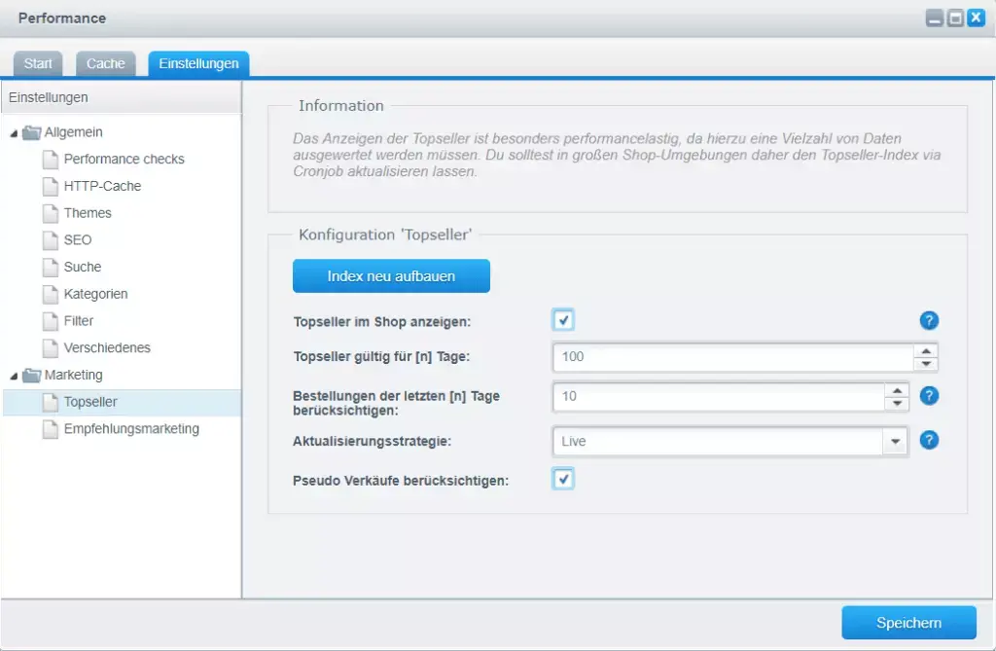Open the Aktualisierungsstrategie dropdown
This screenshot has height=651, width=996.
(895, 442)
